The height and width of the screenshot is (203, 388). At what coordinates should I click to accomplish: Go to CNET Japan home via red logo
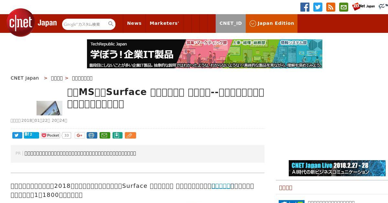[x=21, y=23]
